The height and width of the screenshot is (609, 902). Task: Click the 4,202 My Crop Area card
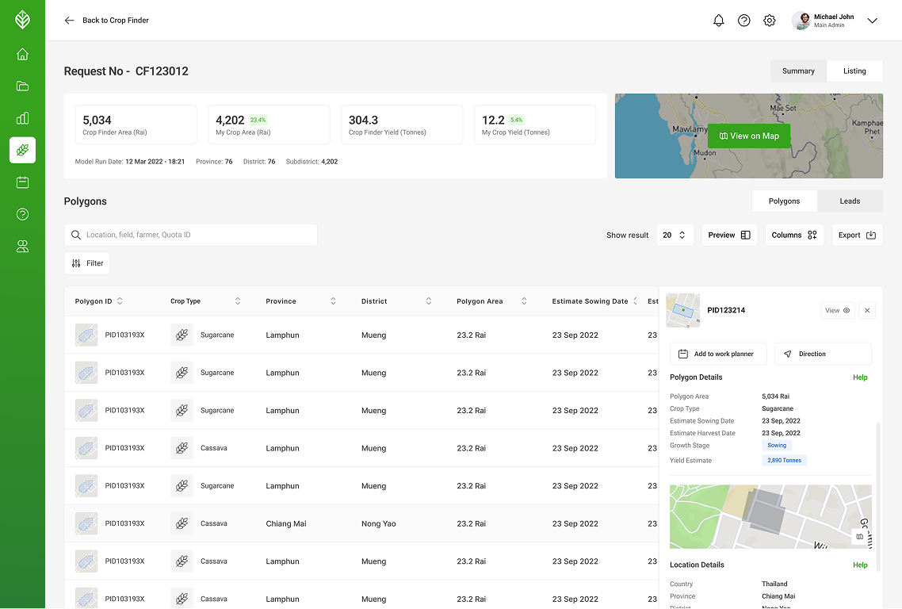point(269,124)
